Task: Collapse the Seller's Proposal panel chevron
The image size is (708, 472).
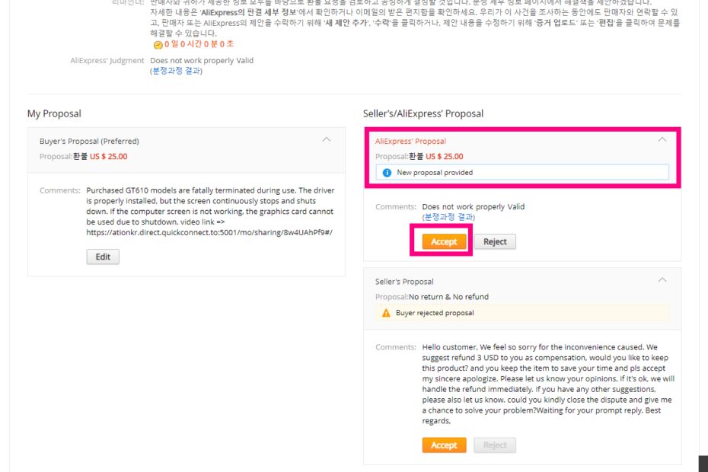Action: point(662,280)
